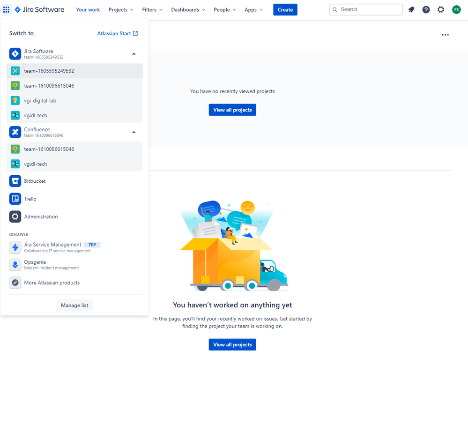Switch to Jira site team-1605595249532
468x425 pixels.
74,71
